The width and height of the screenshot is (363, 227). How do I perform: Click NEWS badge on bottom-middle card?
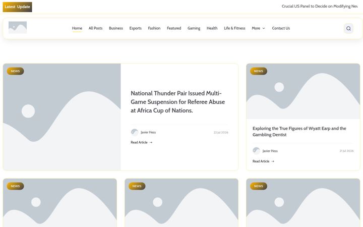click(x=137, y=186)
